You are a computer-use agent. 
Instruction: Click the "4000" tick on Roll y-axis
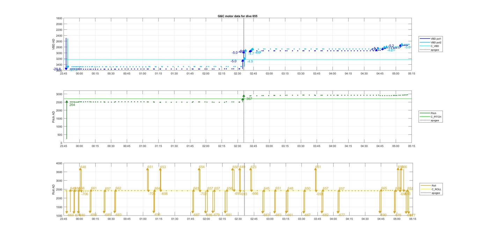59,163
